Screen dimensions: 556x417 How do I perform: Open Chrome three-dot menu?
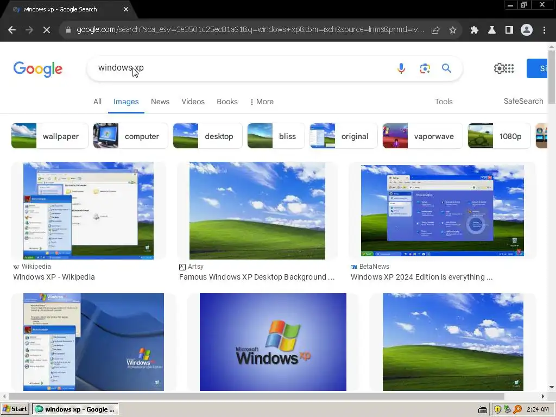544,30
